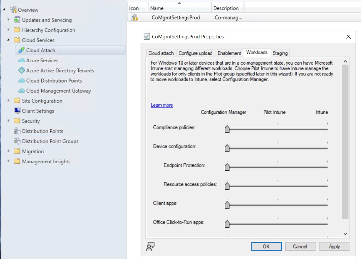The image size is (361, 259).
Task: Open the Learn more link
Action: click(161, 105)
